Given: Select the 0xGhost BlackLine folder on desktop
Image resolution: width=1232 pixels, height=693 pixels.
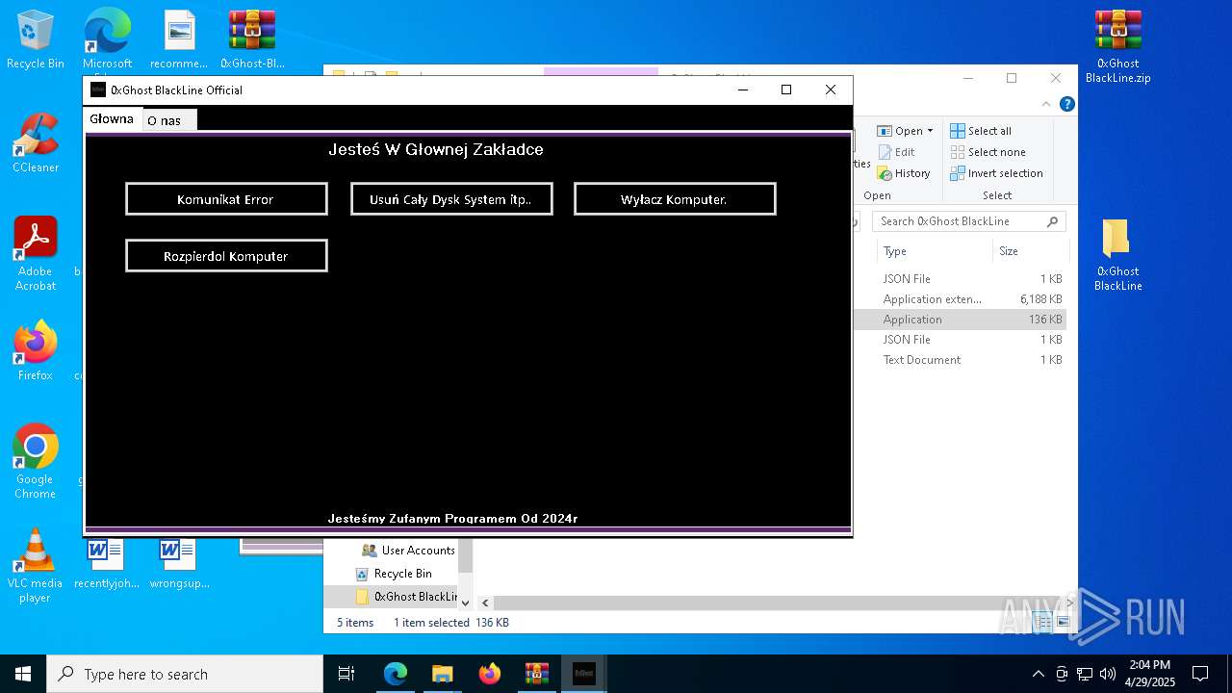Looking at the screenshot, I should click(x=1117, y=254).
